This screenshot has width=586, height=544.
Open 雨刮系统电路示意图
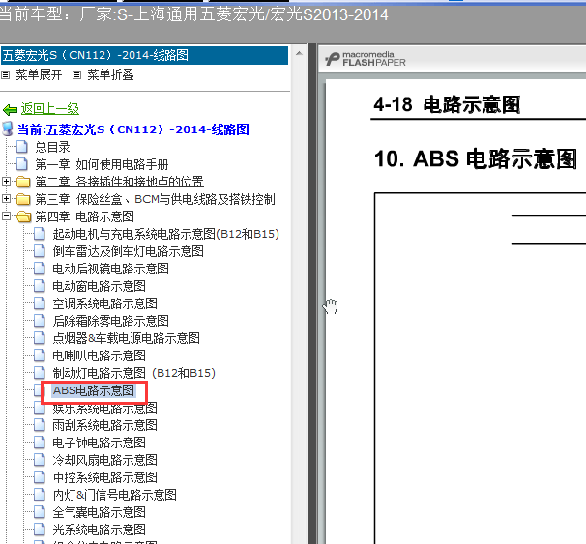pyautogui.click(x=105, y=425)
